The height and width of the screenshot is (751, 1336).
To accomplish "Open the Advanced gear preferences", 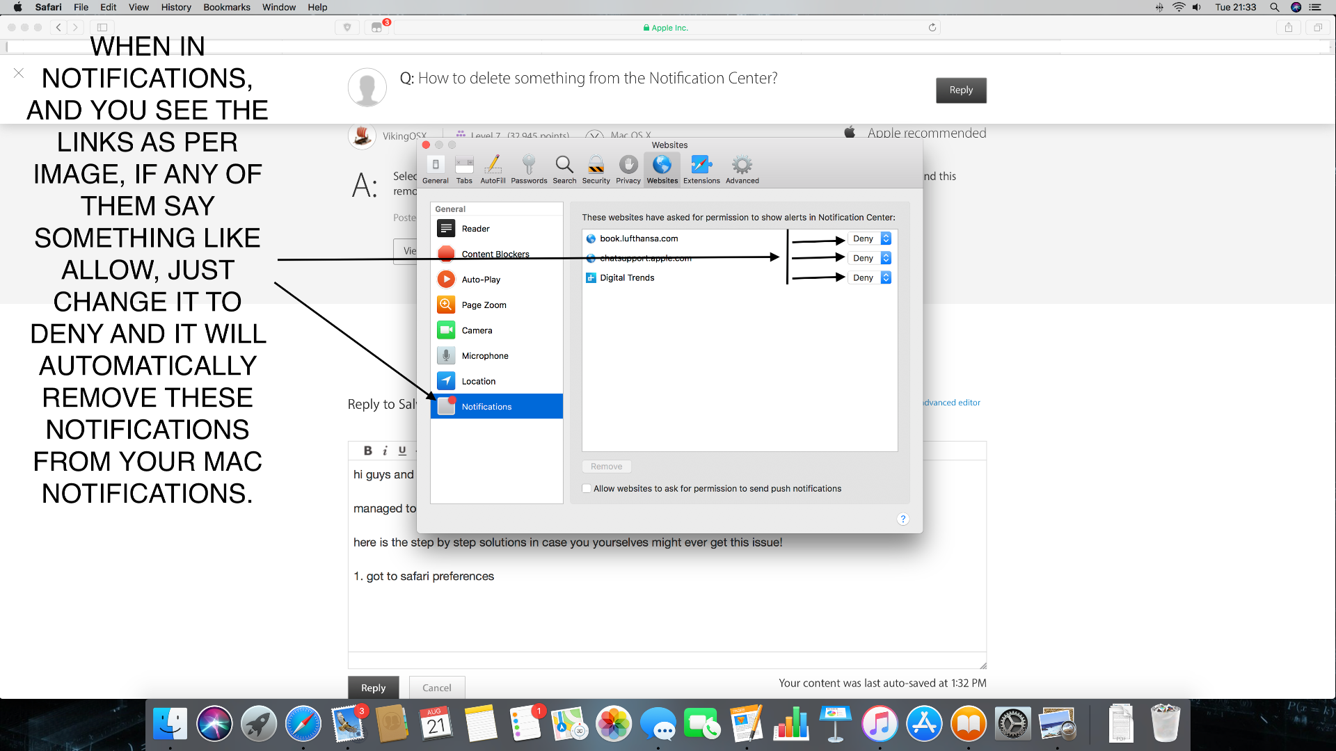I will tap(742, 169).
